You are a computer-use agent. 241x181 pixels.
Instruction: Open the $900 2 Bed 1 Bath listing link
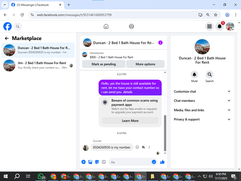111,57
